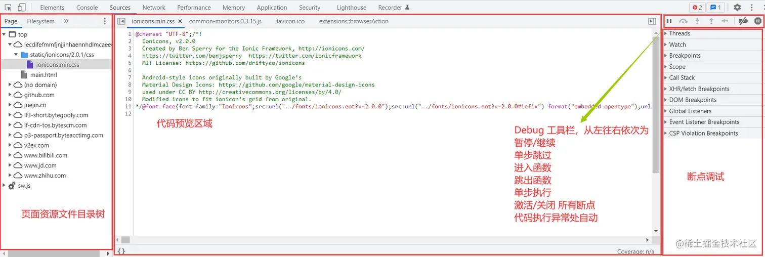
Task: Click the pretty print braces icon
Action: click(121, 251)
